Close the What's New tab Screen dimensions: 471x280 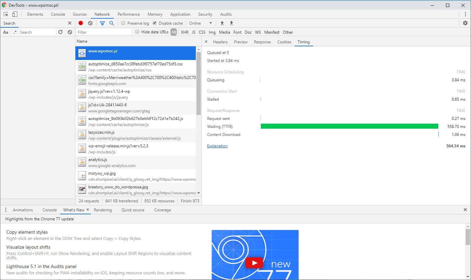pos(88,210)
